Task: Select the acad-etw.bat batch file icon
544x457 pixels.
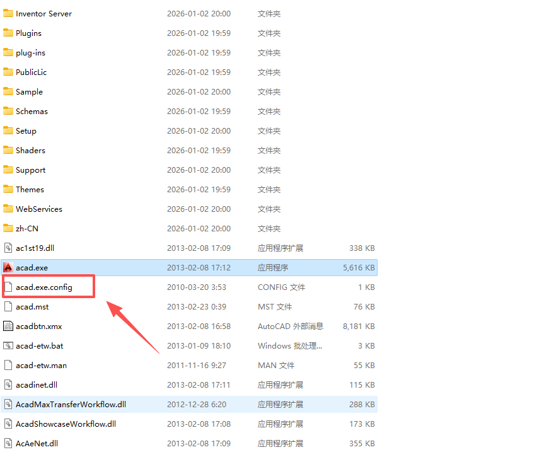Action: point(8,345)
